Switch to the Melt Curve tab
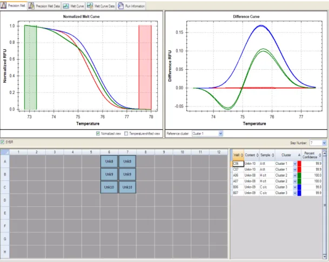This screenshot has height=262, width=329. click(73, 6)
